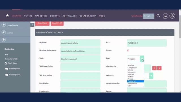Viewport: 181px width, 102px height.
Task: Expand the Crear dropdown arrow
Action: (154, 16)
